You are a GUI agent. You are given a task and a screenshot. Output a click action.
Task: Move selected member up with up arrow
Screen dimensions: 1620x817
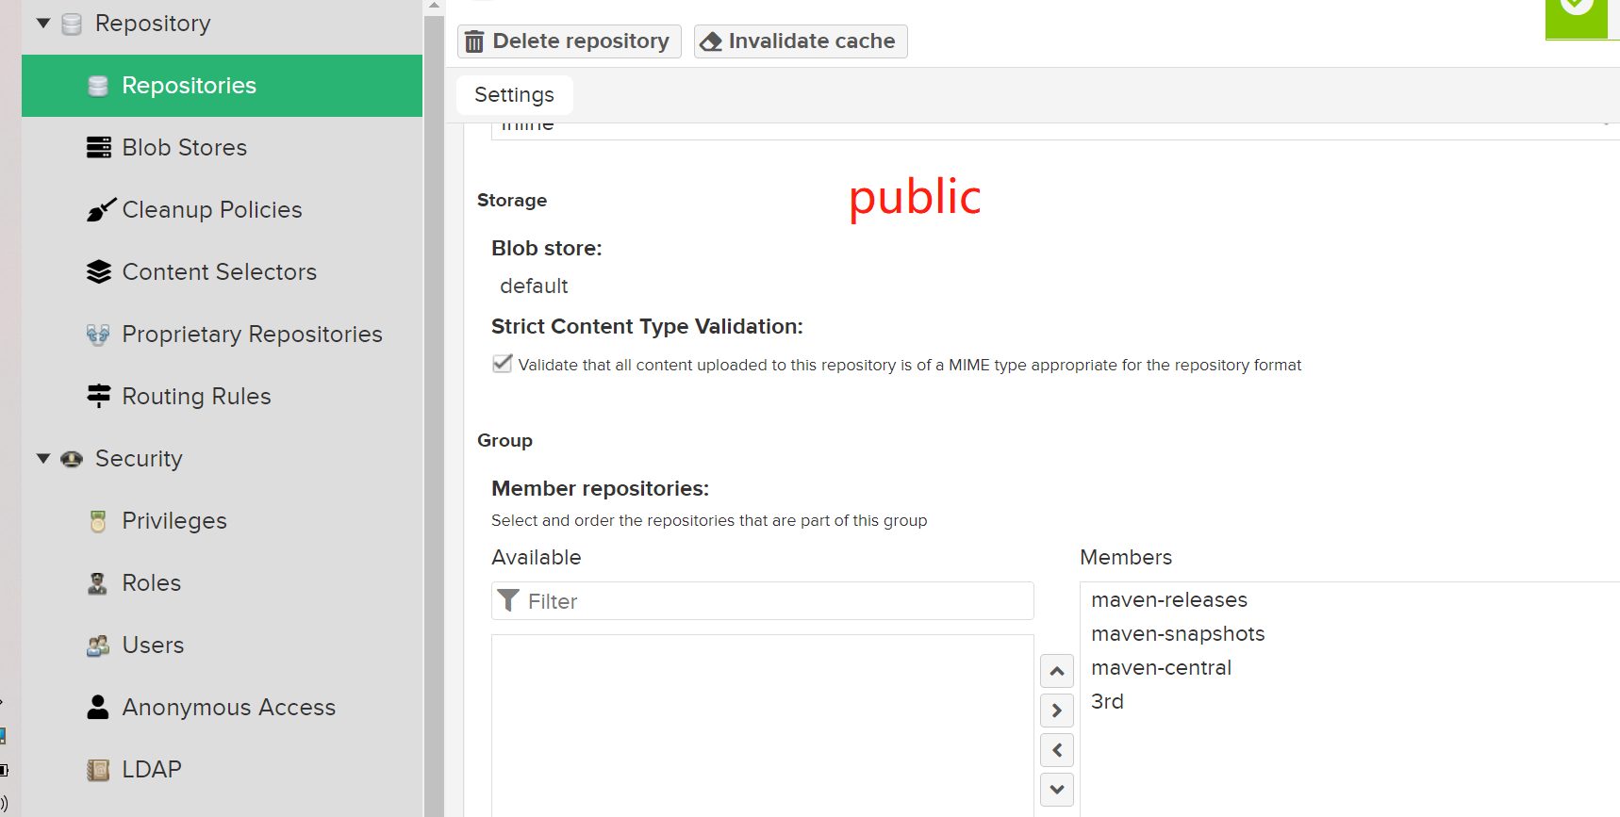(x=1057, y=671)
